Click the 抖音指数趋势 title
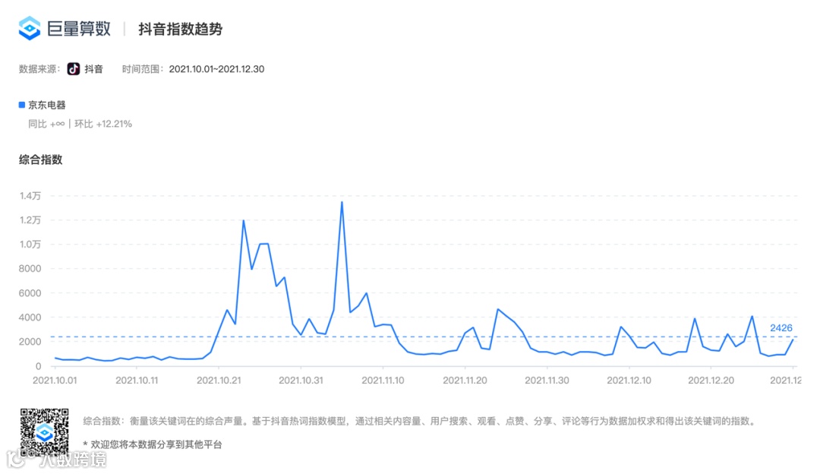Viewport: 820px width, 474px height. [181, 29]
